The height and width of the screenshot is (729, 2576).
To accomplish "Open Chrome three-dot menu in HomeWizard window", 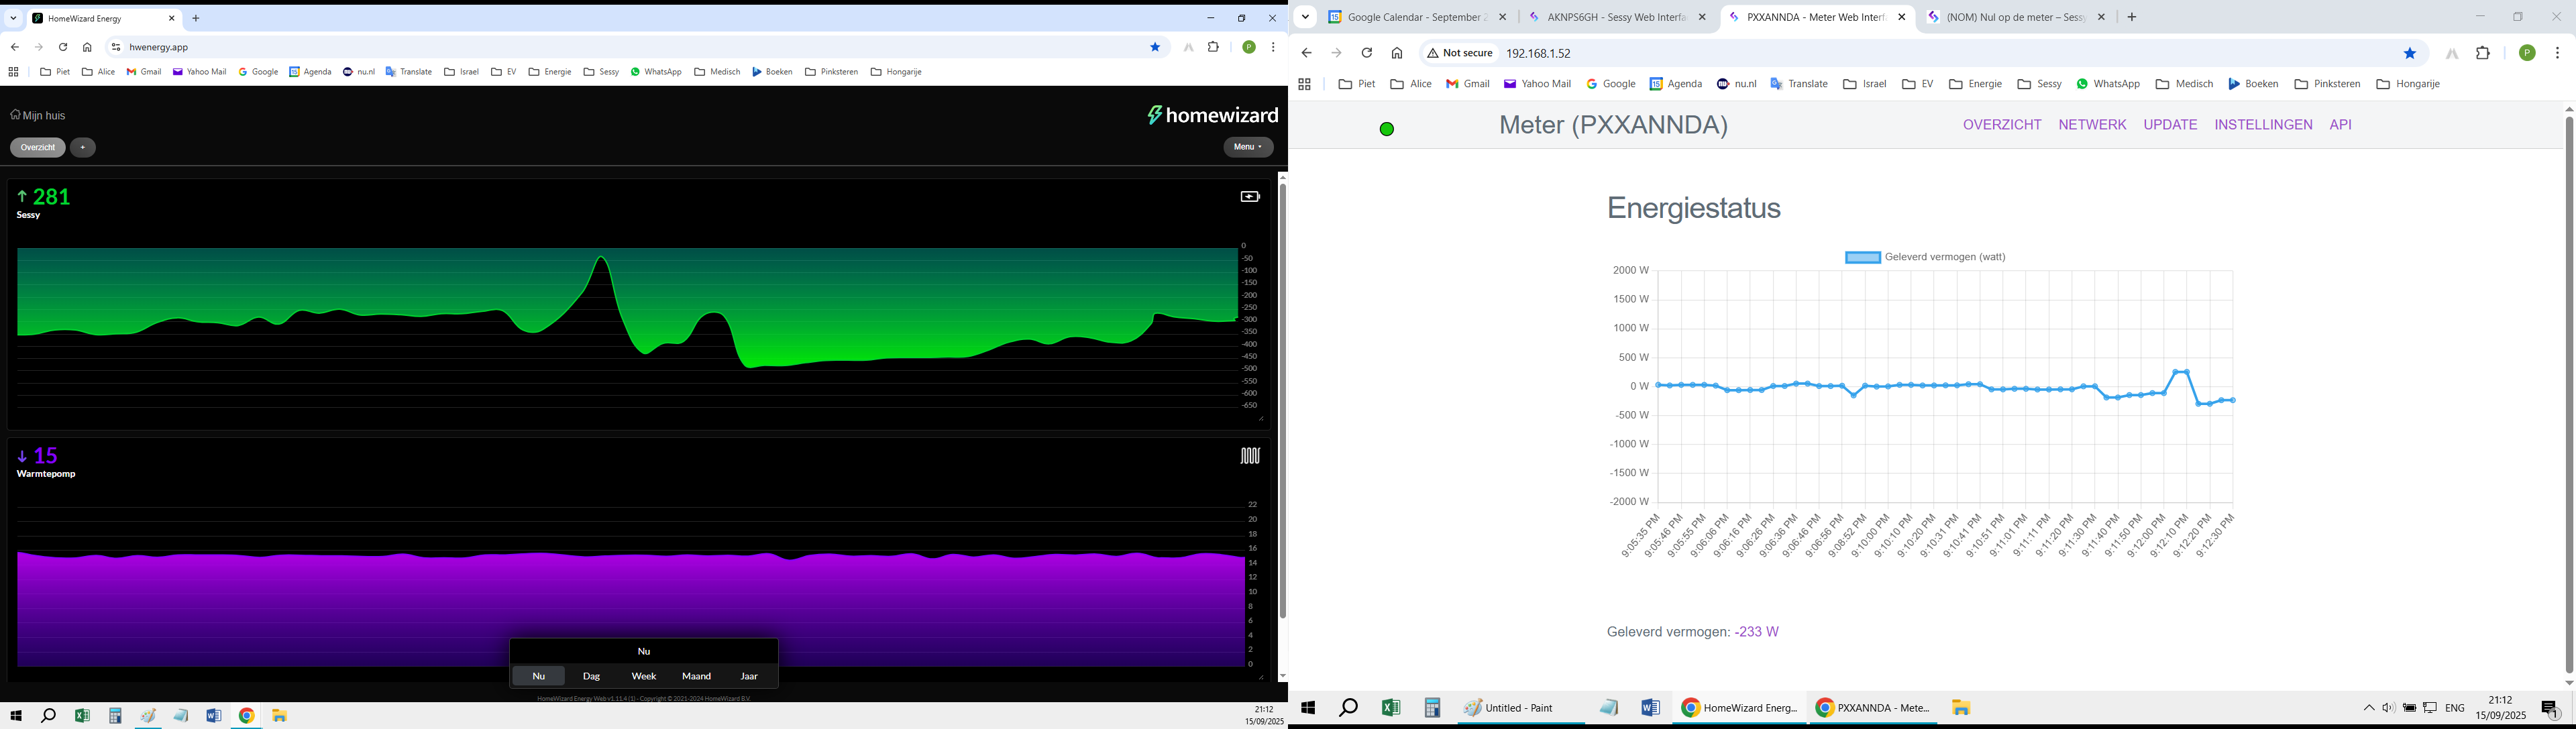I will [x=1273, y=47].
